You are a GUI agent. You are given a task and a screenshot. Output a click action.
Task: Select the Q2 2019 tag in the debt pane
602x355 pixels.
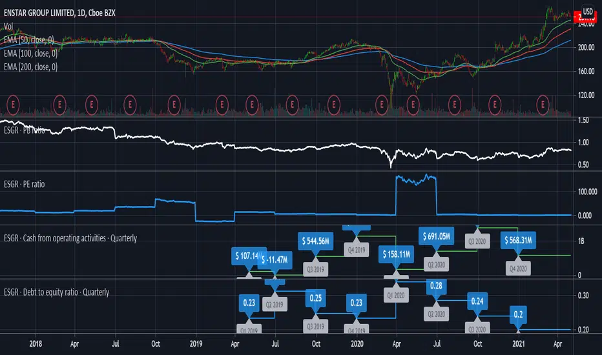click(275, 305)
